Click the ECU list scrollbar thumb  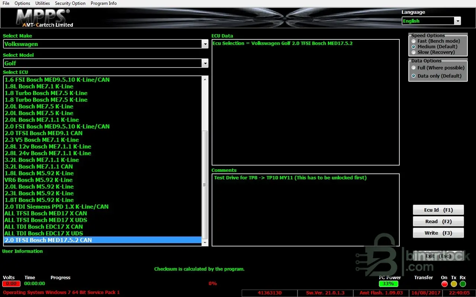tap(205, 185)
